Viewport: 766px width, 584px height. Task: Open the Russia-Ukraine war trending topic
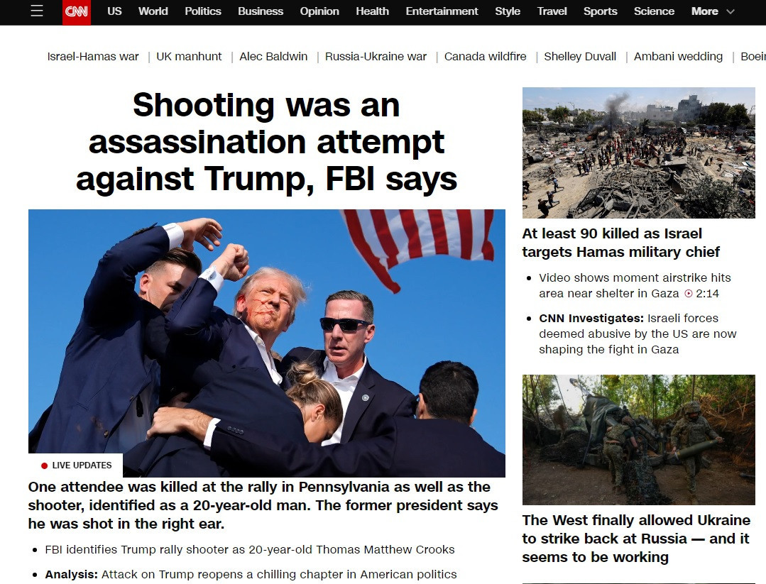pyautogui.click(x=376, y=57)
